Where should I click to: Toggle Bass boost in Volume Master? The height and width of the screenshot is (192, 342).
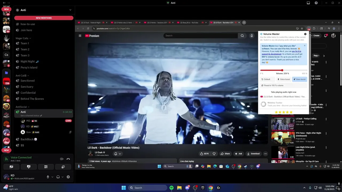[300, 79]
